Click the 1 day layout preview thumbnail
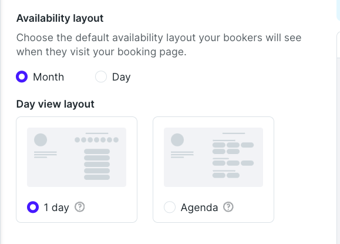This screenshot has width=340, height=244. point(76,157)
